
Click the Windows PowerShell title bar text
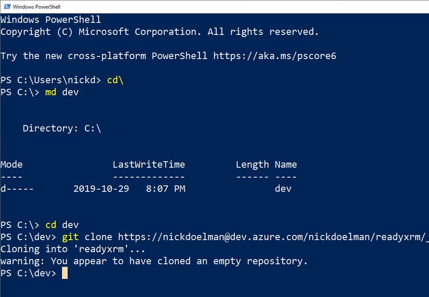[37, 7]
